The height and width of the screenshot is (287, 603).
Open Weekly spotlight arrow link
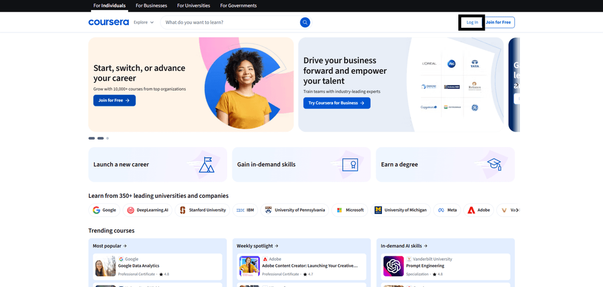point(257,246)
